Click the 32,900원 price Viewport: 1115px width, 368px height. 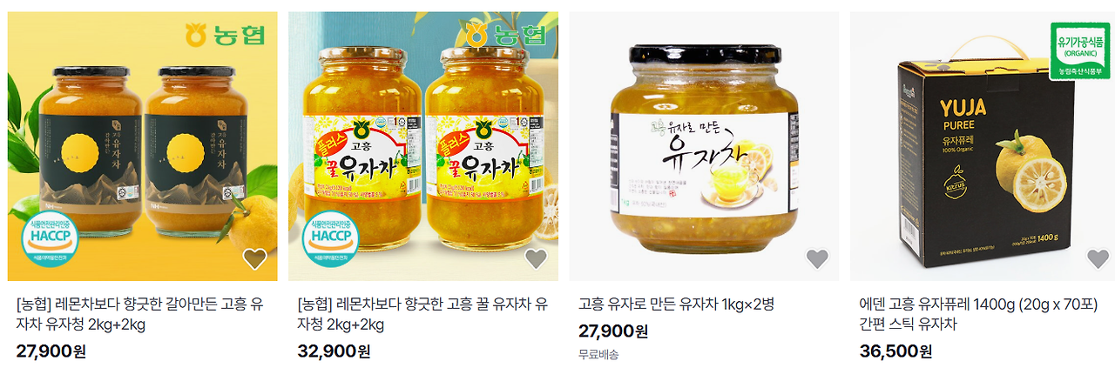tap(334, 351)
